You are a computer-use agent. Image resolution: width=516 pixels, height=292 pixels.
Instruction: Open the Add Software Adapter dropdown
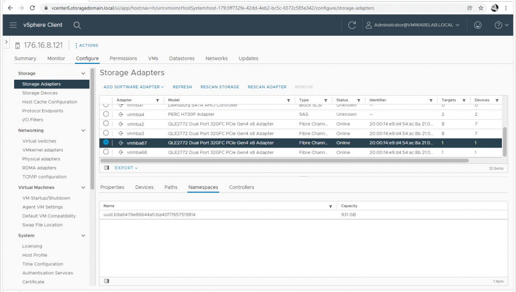click(x=133, y=87)
